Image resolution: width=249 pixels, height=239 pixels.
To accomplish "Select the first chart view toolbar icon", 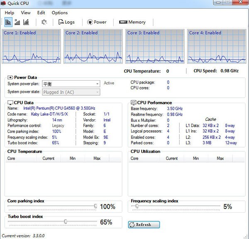I will (x=9, y=22).
